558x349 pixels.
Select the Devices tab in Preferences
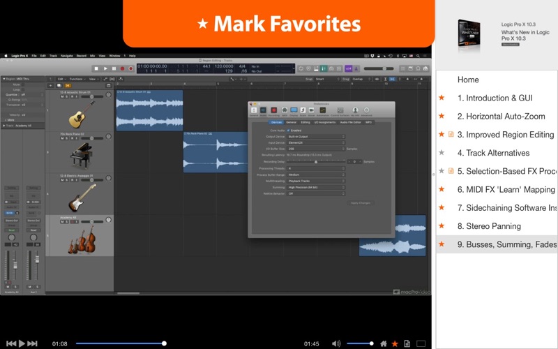(276, 122)
